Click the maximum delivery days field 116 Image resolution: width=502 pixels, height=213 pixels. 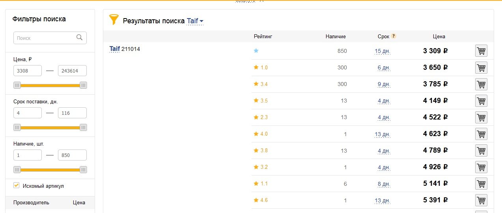(72, 113)
